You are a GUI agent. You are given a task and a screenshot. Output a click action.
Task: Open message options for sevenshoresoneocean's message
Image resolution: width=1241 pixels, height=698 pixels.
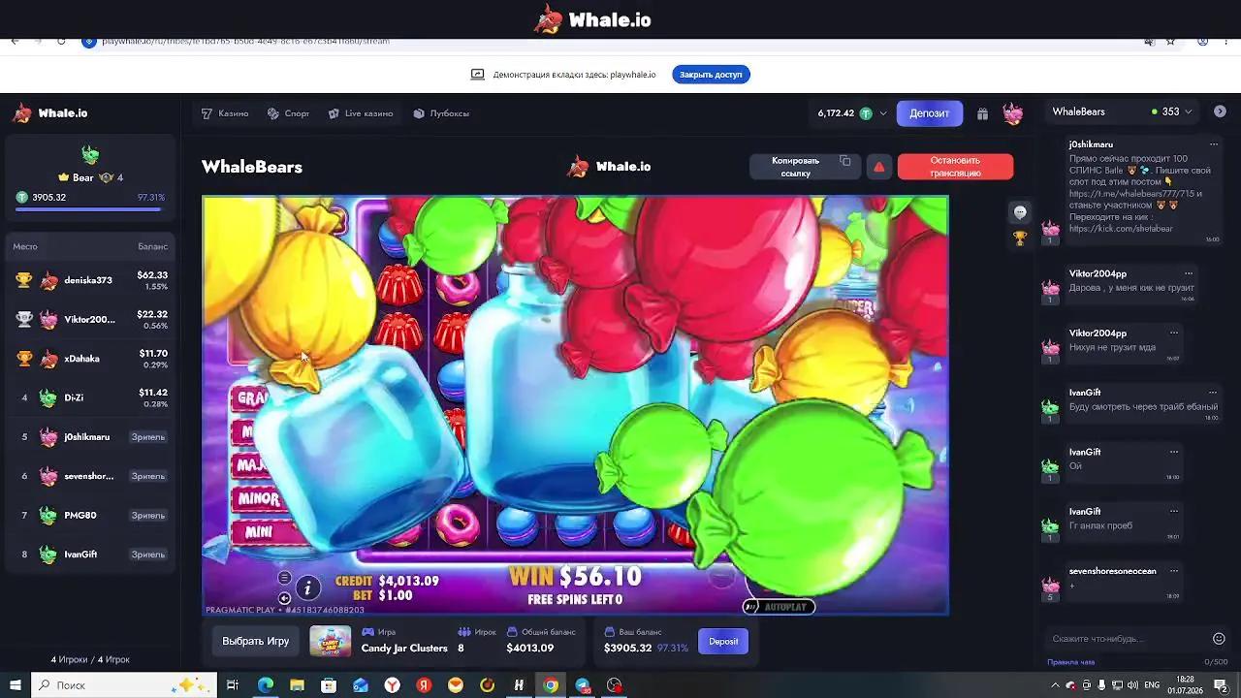tap(1174, 571)
